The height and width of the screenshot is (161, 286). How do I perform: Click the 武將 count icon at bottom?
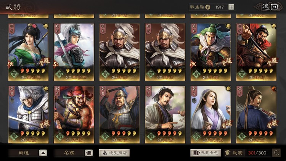[227, 153]
